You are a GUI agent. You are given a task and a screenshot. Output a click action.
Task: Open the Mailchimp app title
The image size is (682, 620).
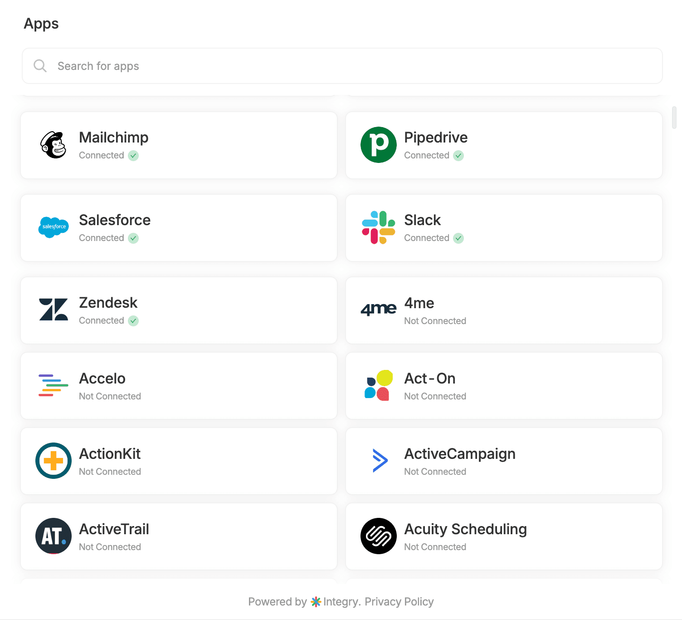pos(114,138)
